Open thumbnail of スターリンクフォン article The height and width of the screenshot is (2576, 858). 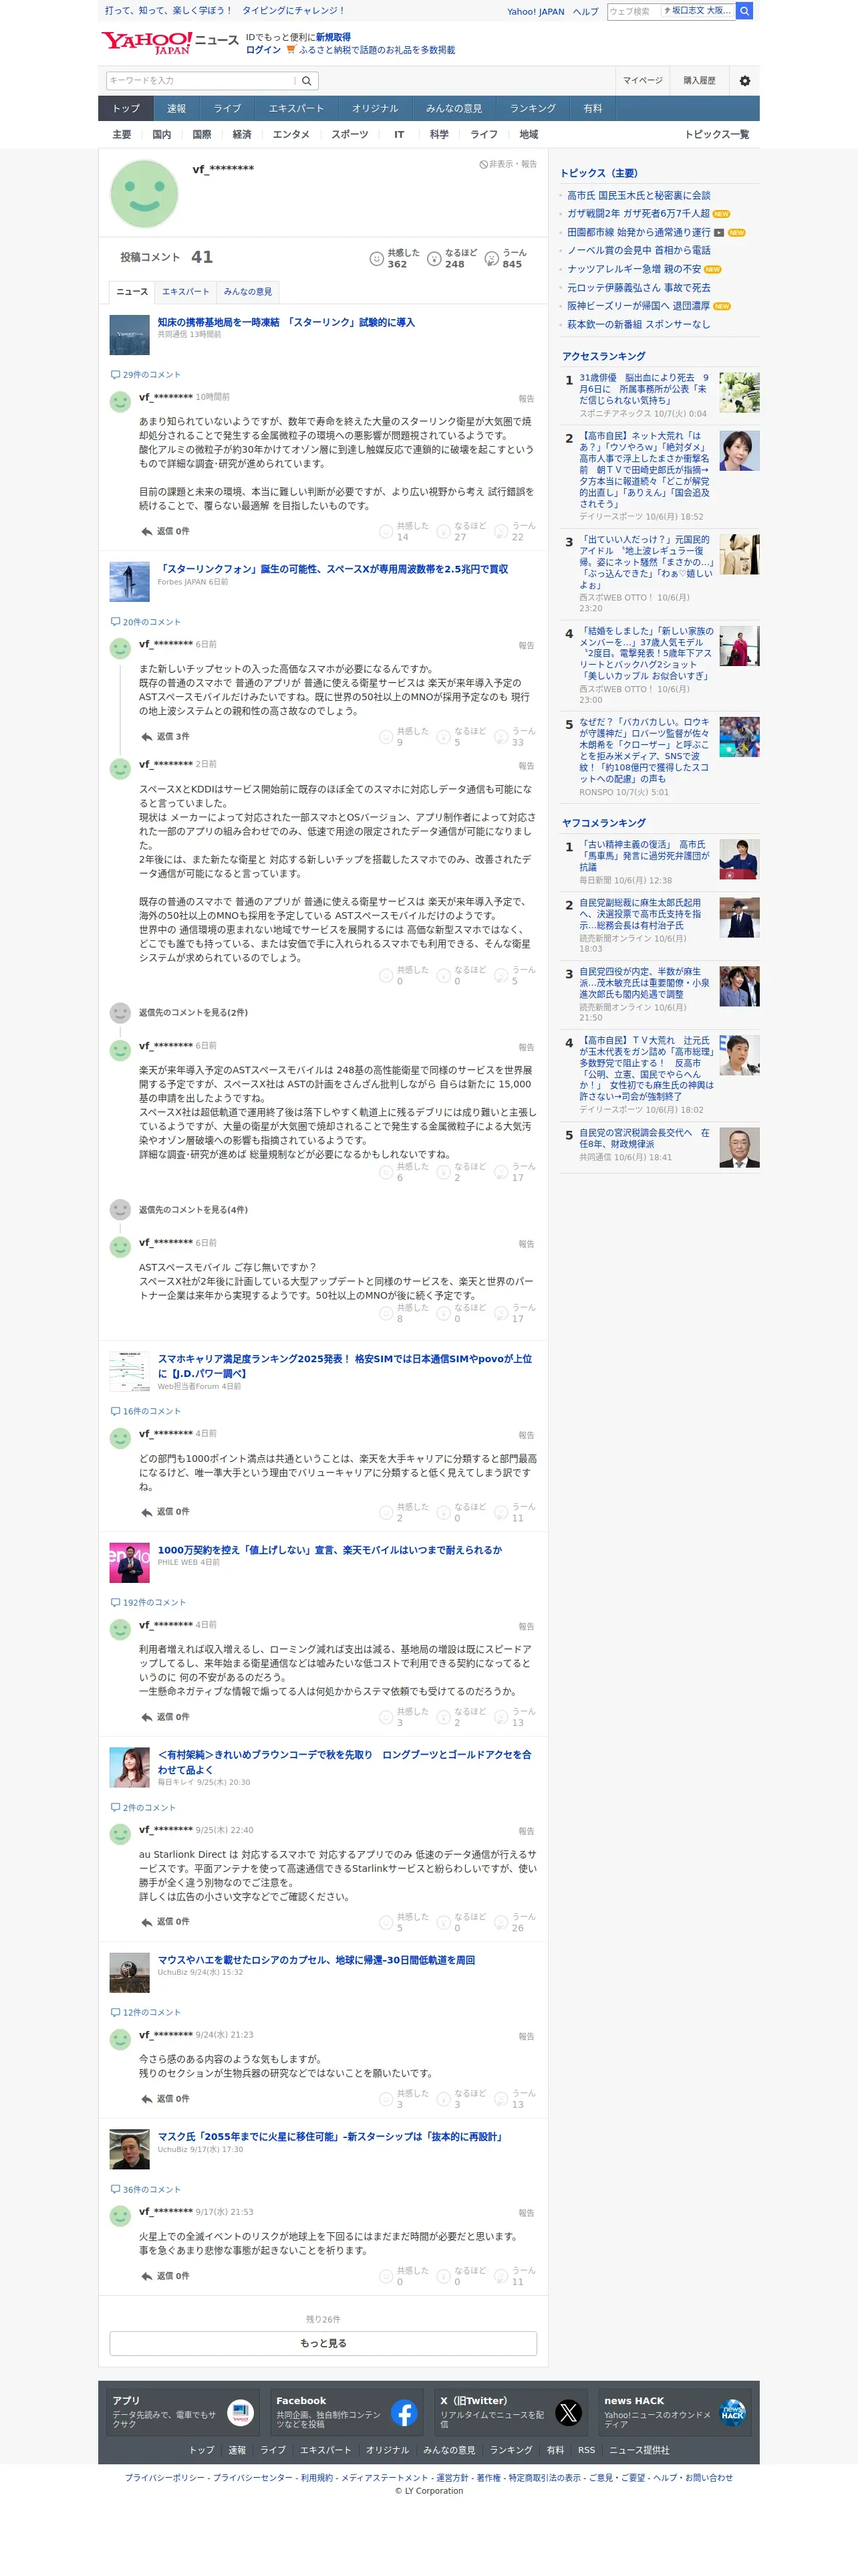(129, 582)
